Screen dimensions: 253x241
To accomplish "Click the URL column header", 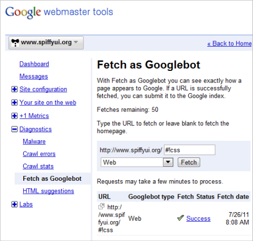I will (105, 197).
